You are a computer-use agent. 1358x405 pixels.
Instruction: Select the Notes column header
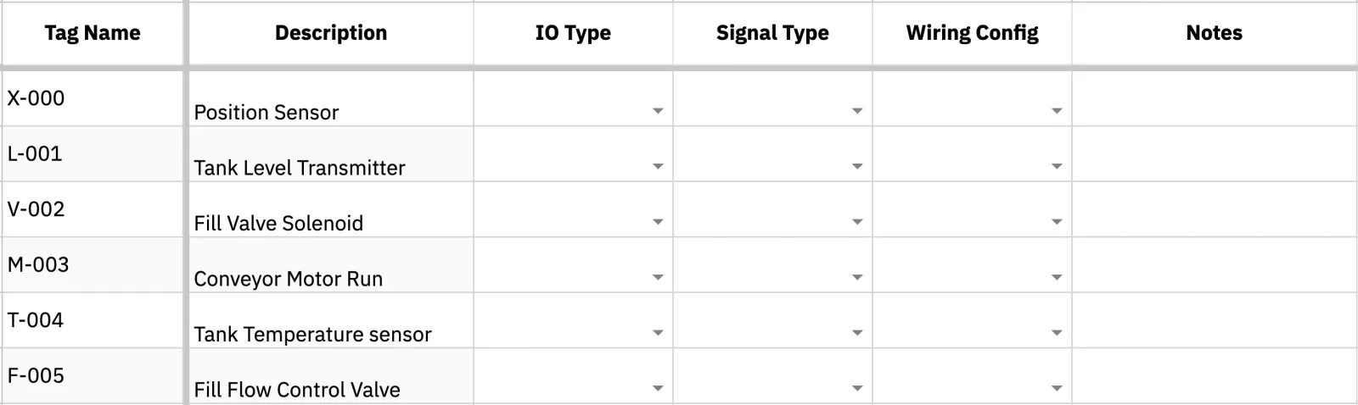[1215, 33]
